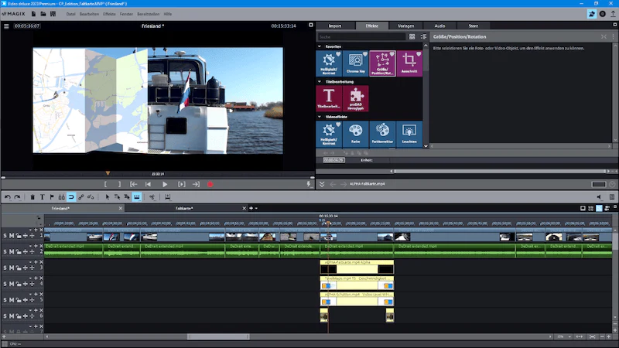Expand track 1 options with small arrow
The width and height of the screenshot is (619, 348).
[x=30, y=230]
